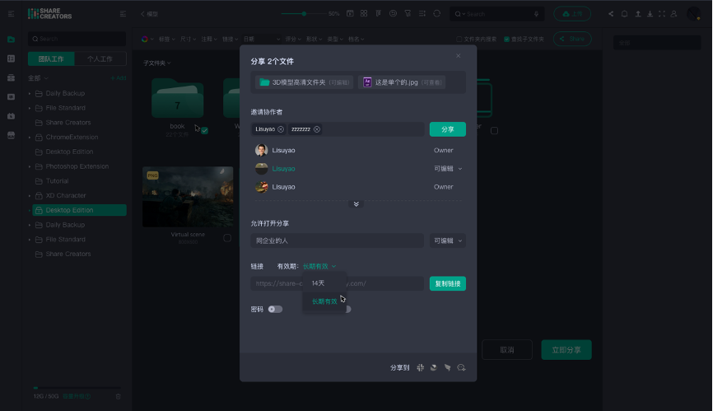Click the refresh icon in the toolbar
This screenshot has width=713, height=411.
[x=436, y=13]
